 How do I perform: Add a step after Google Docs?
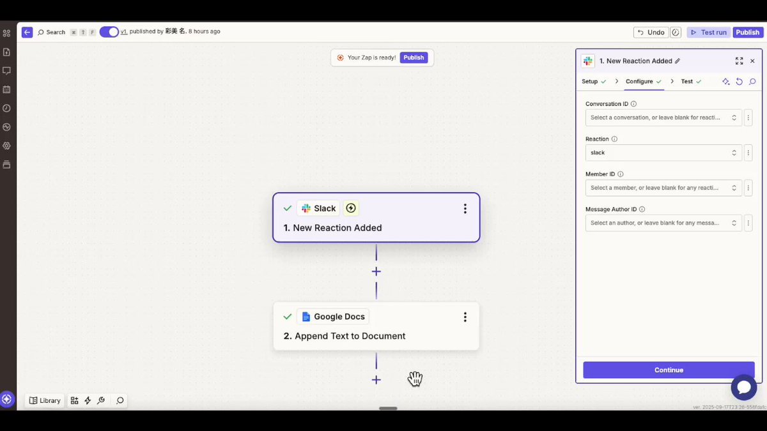click(376, 380)
